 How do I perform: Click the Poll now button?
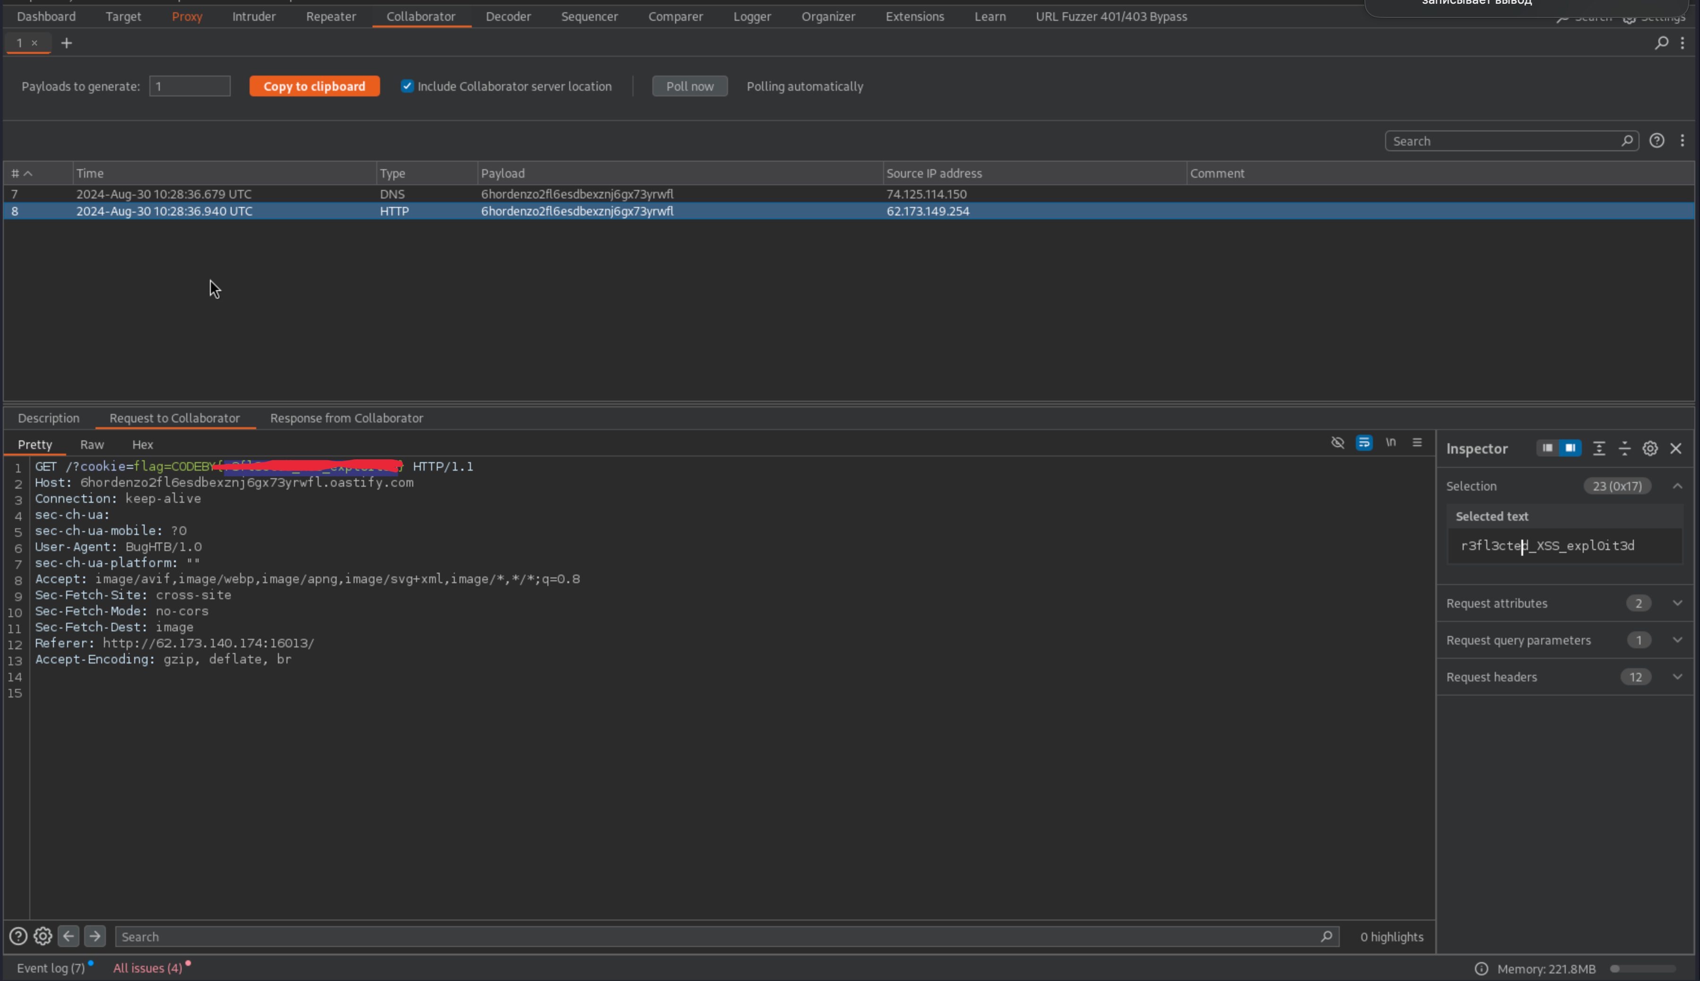coord(689,86)
